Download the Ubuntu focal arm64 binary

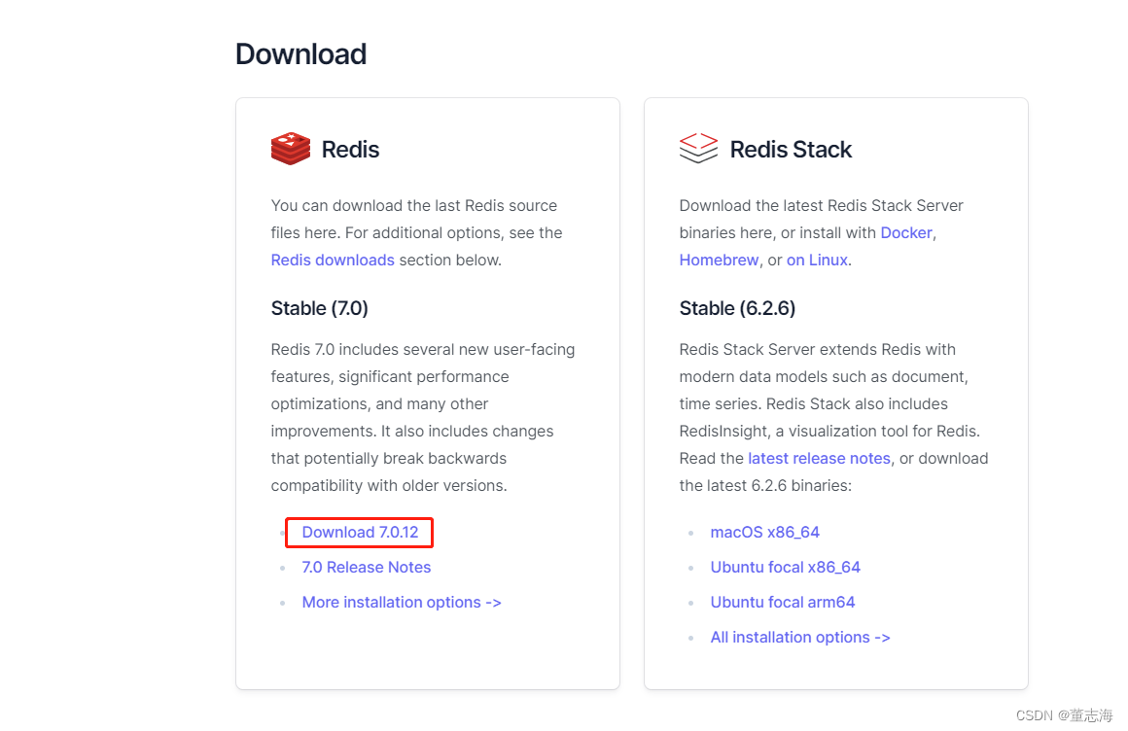782,602
